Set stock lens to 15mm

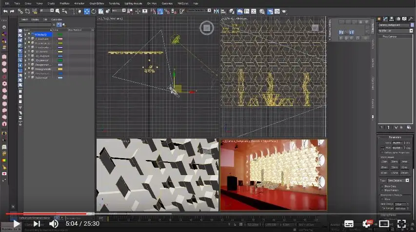(x=384, y=161)
